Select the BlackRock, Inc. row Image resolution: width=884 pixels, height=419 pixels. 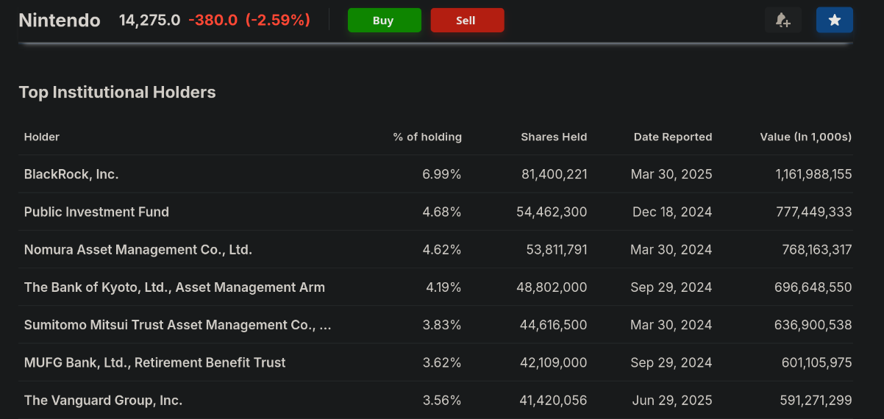[436, 174]
